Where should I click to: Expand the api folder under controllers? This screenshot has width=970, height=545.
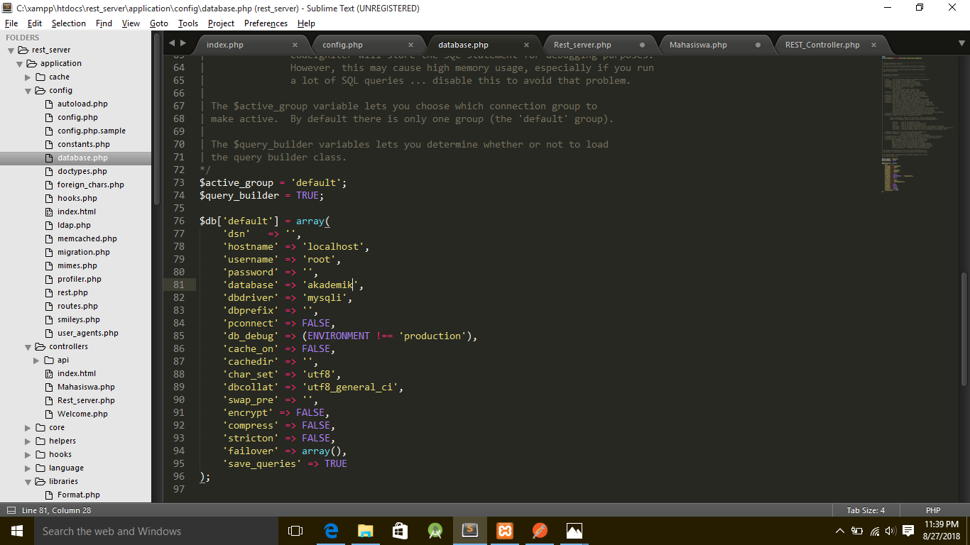(x=36, y=360)
